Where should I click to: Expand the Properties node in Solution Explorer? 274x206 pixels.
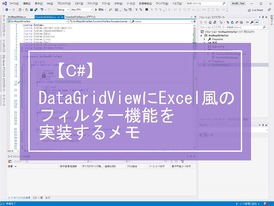click(204, 39)
